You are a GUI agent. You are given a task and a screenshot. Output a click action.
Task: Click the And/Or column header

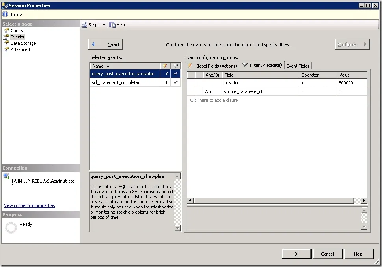212,75
